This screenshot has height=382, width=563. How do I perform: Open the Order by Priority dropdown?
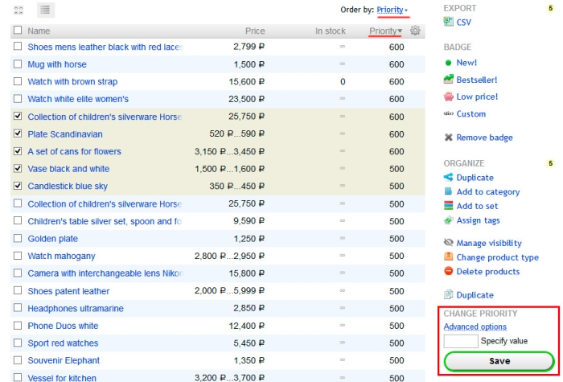[392, 10]
